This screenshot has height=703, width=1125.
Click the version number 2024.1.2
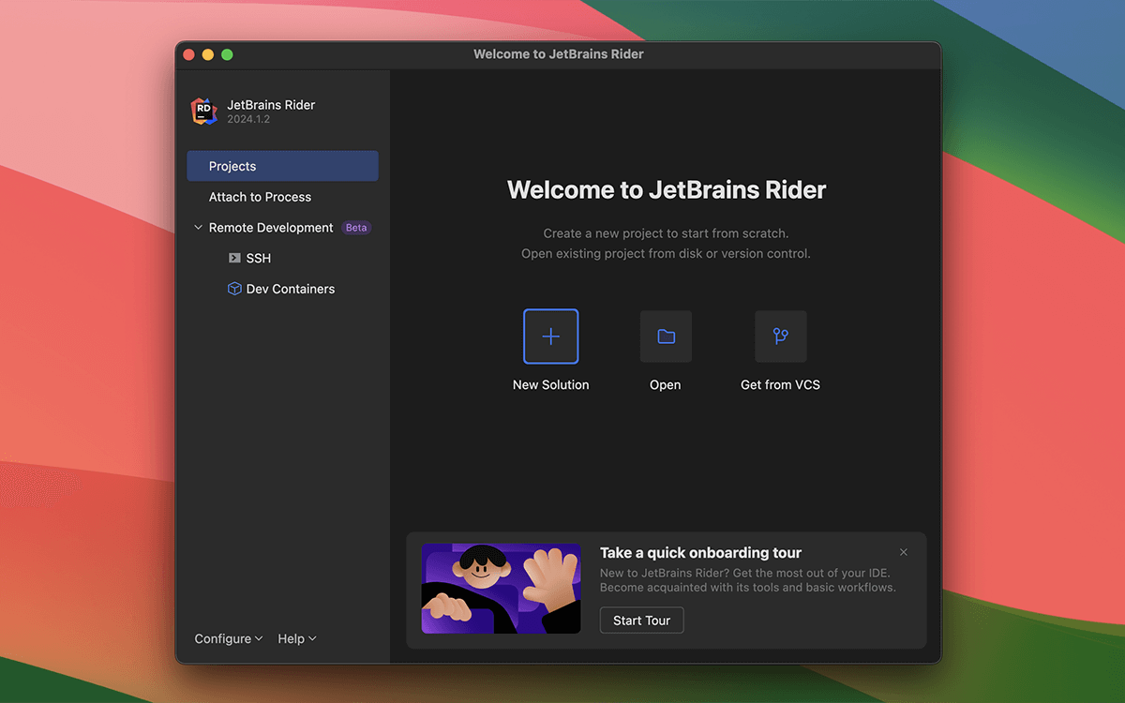tap(248, 120)
